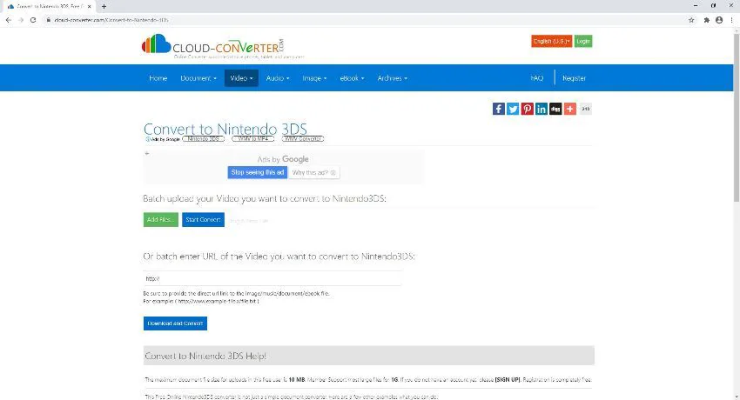740x400 pixels.
Task: Open browser extensions puzzle icon
Action: (707, 20)
